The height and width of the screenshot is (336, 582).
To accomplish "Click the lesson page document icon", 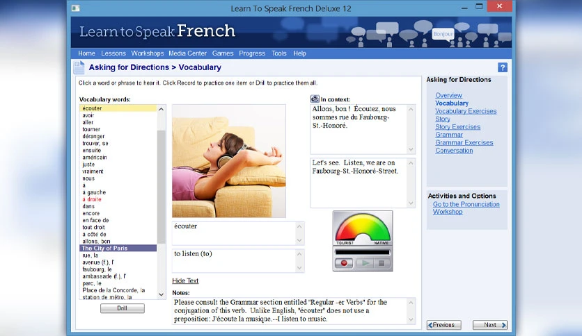I will 79,67.
